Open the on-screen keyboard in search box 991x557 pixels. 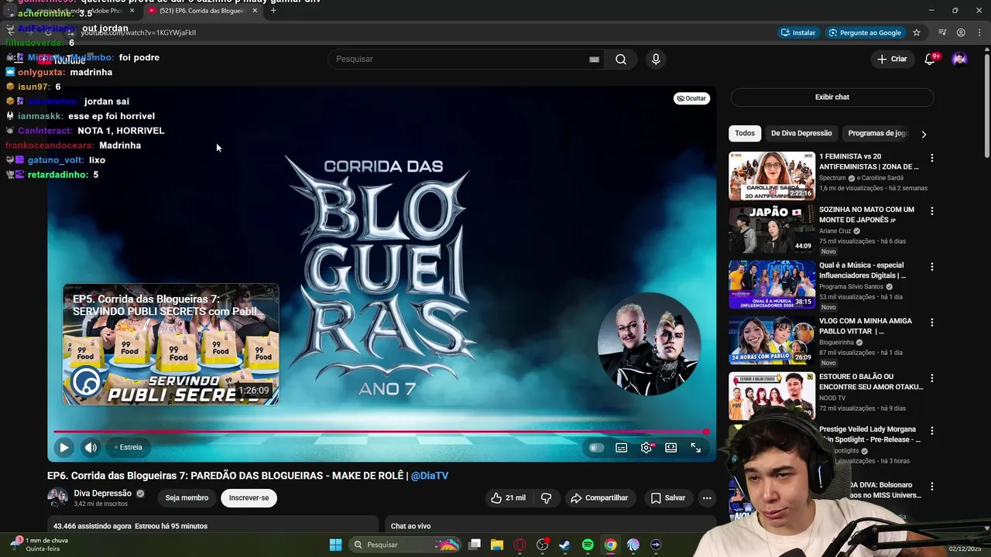point(594,60)
